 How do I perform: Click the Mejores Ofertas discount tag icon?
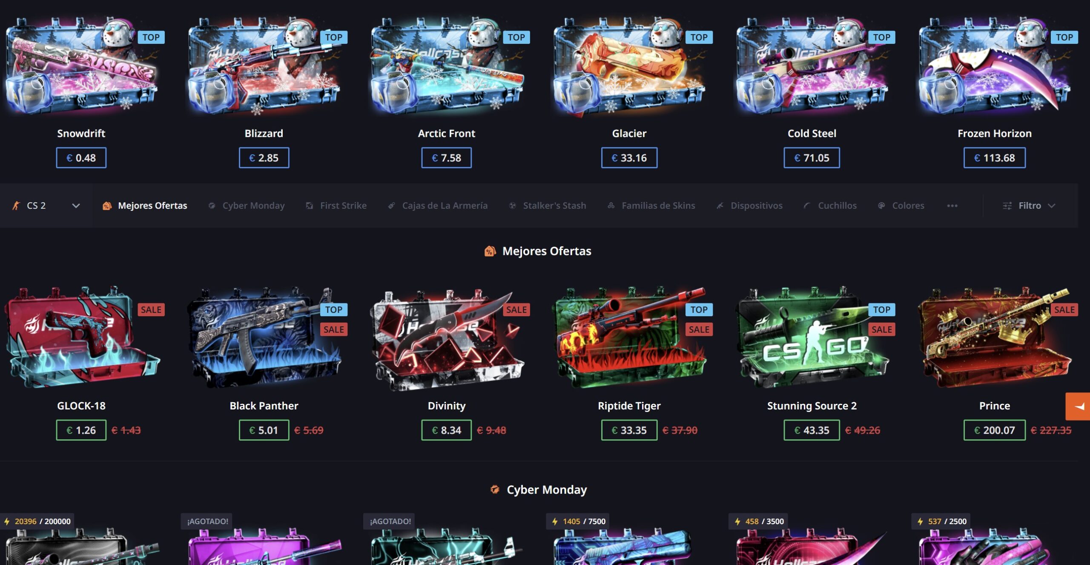click(107, 206)
